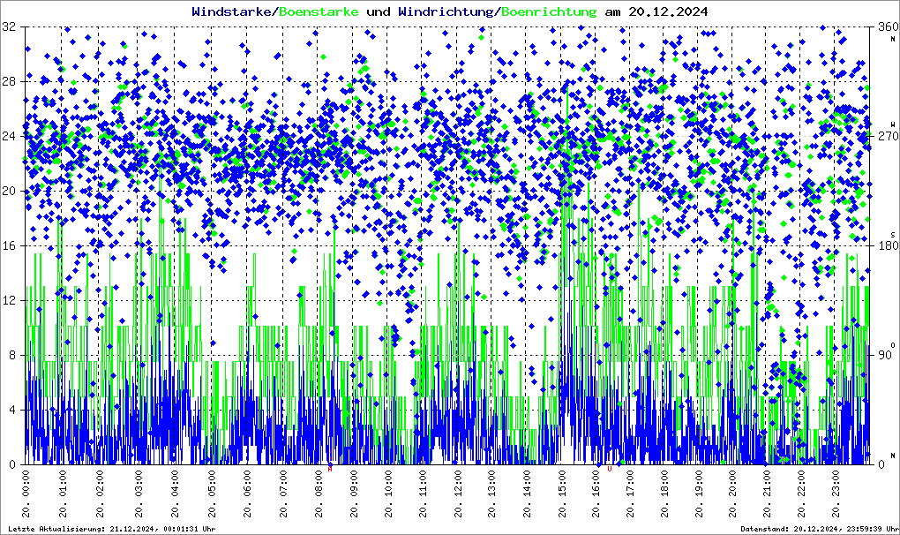Click the 270 degree west label
The image size is (900, 535).
click(x=882, y=137)
